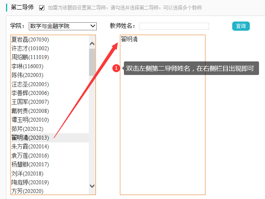Select teacher 夏岩磊(207030)
The height and width of the screenshot is (199, 265).
(x=30, y=39)
